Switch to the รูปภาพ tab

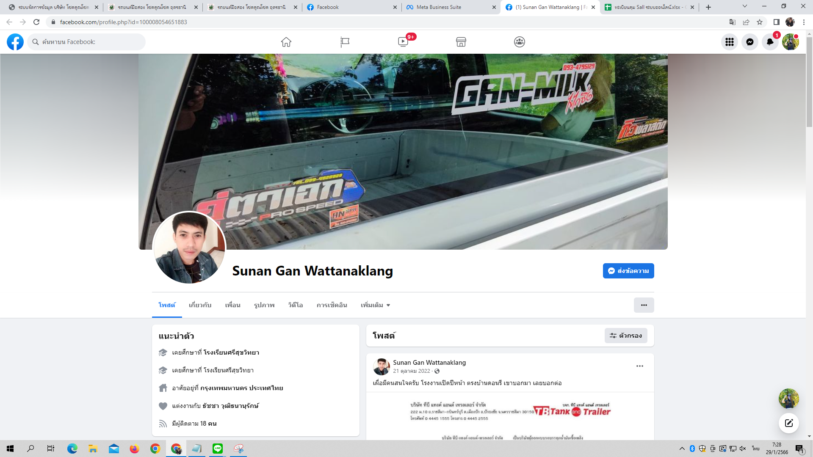[x=264, y=305]
